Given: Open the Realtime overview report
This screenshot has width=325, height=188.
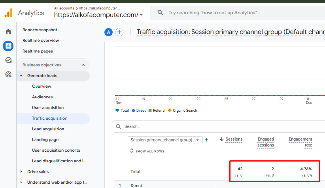Looking at the screenshot, I should point(41,40).
